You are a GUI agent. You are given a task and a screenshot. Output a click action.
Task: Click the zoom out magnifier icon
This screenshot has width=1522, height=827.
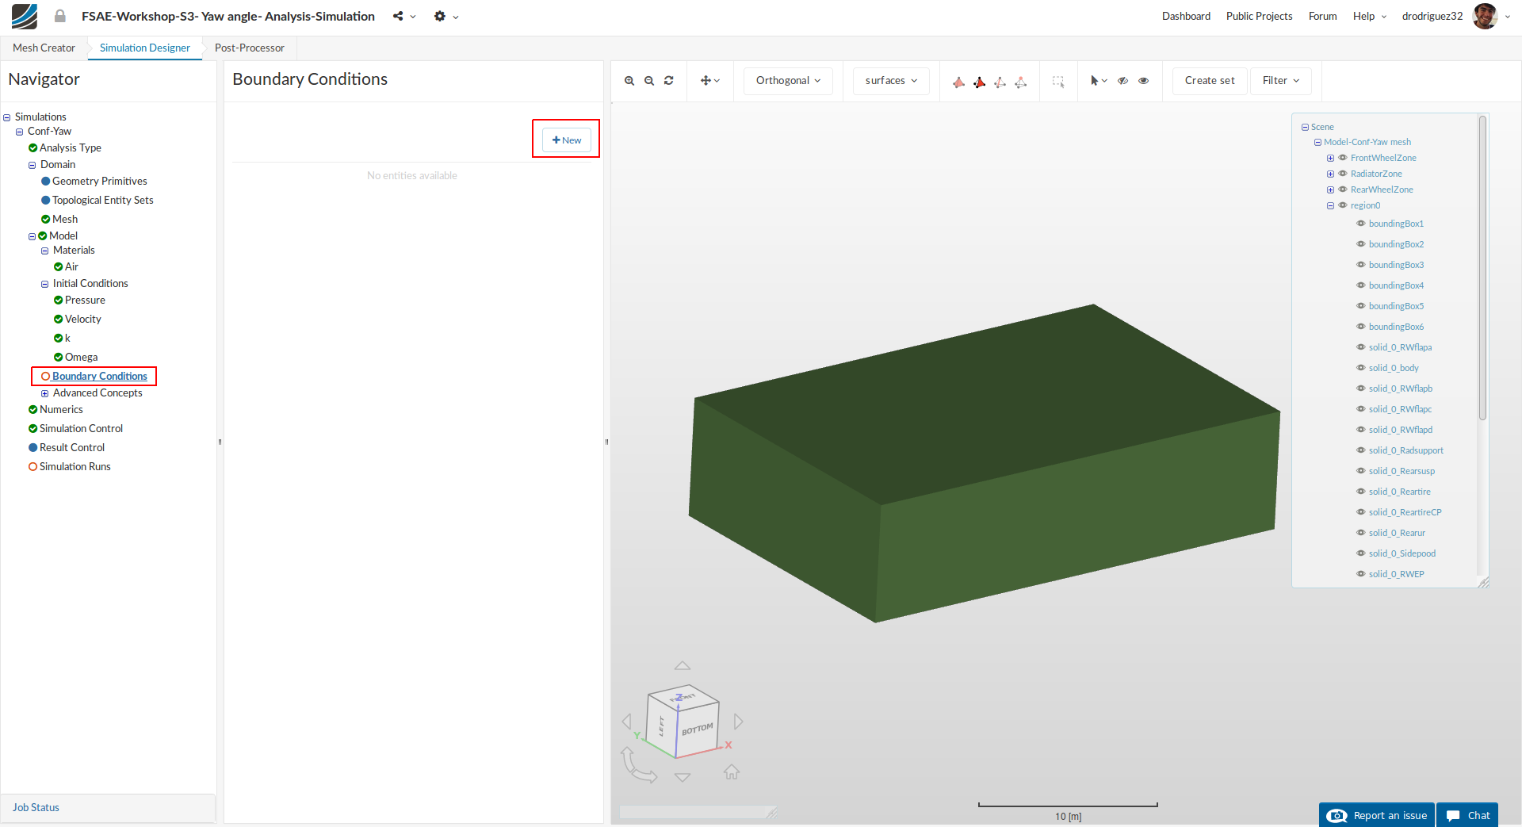coord(649,81)
